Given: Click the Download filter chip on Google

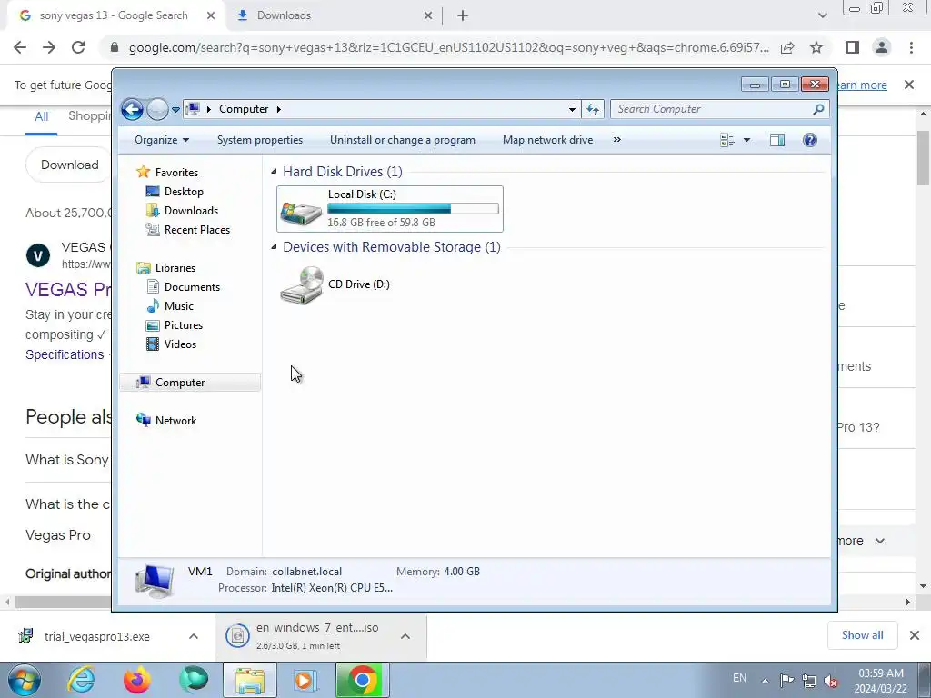Looking at the screenshot, I should coord(69,165).
